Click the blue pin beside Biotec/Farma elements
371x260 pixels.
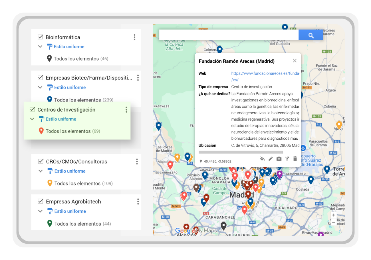point(50,99)
